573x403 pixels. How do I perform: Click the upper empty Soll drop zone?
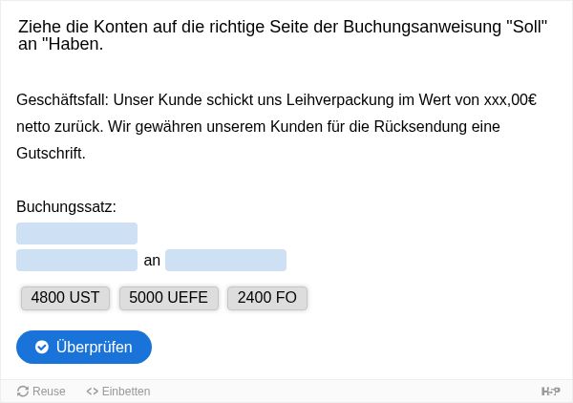(x=76, y=233)
